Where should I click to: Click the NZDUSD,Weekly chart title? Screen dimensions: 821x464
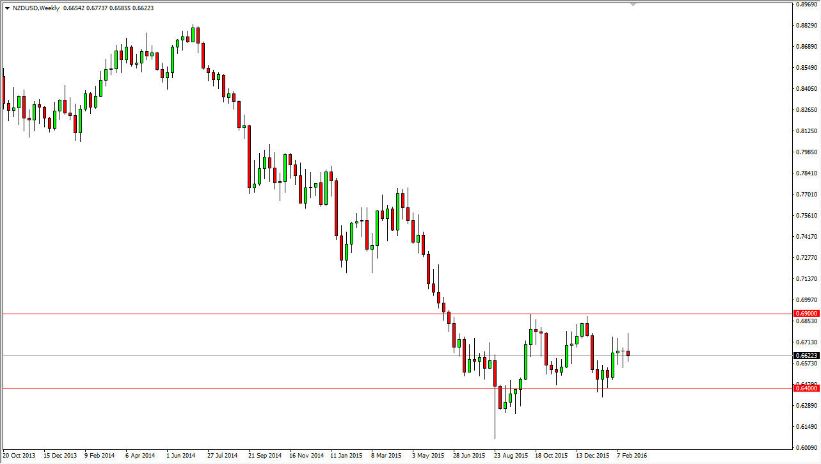click(35, 7)
